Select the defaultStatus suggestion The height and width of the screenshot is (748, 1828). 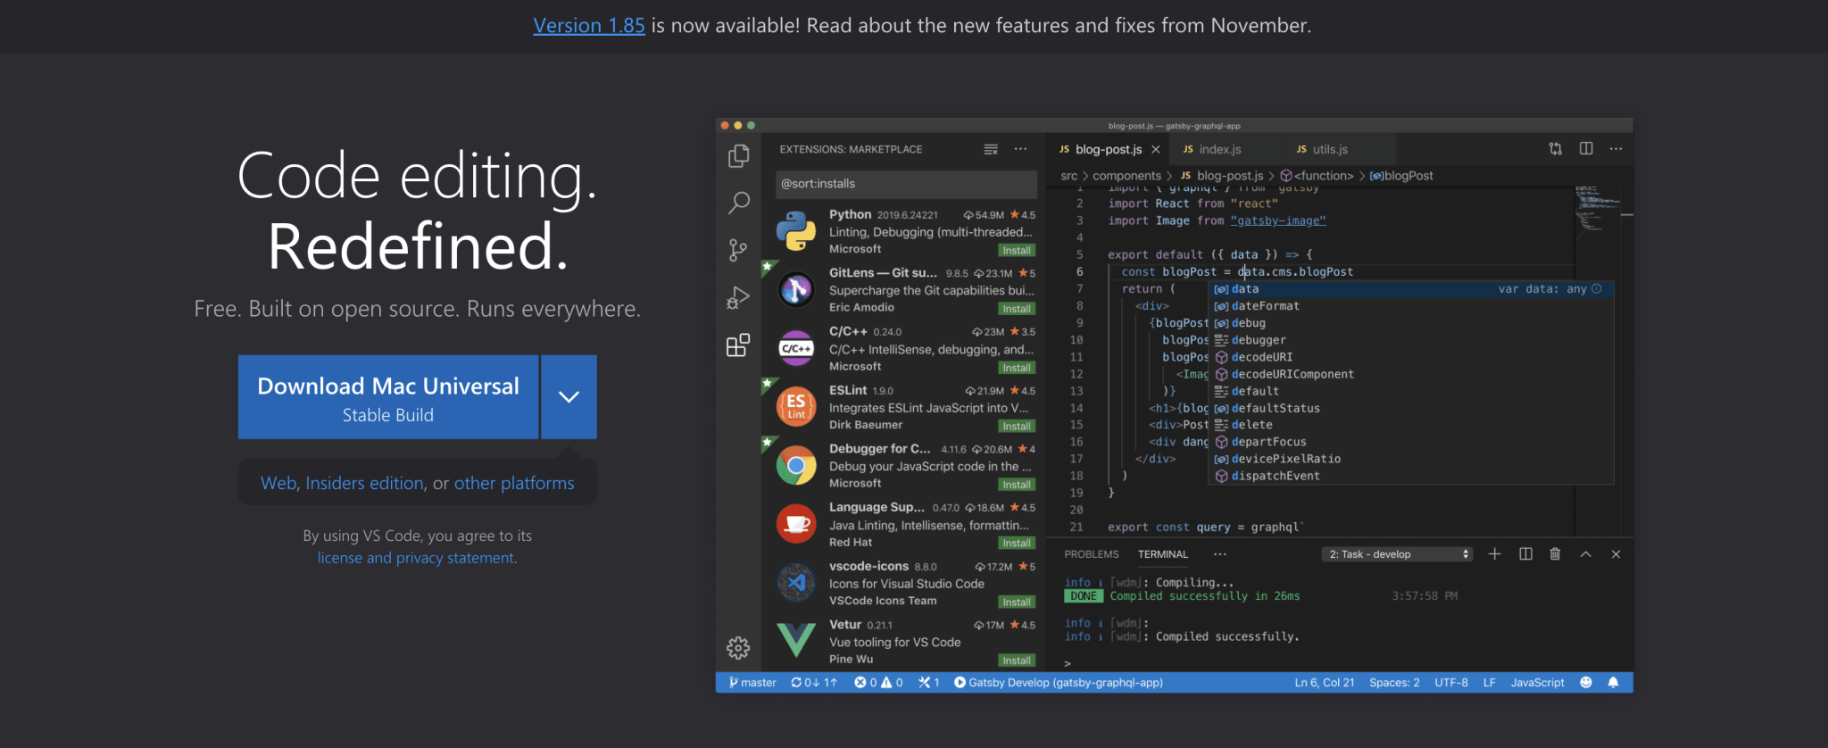pyautogui.click(x=1411, y=408)
